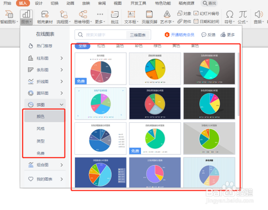Click 反馈 feedback icon
The width and height of the screenshot is (268, 210).
point(209,35)
